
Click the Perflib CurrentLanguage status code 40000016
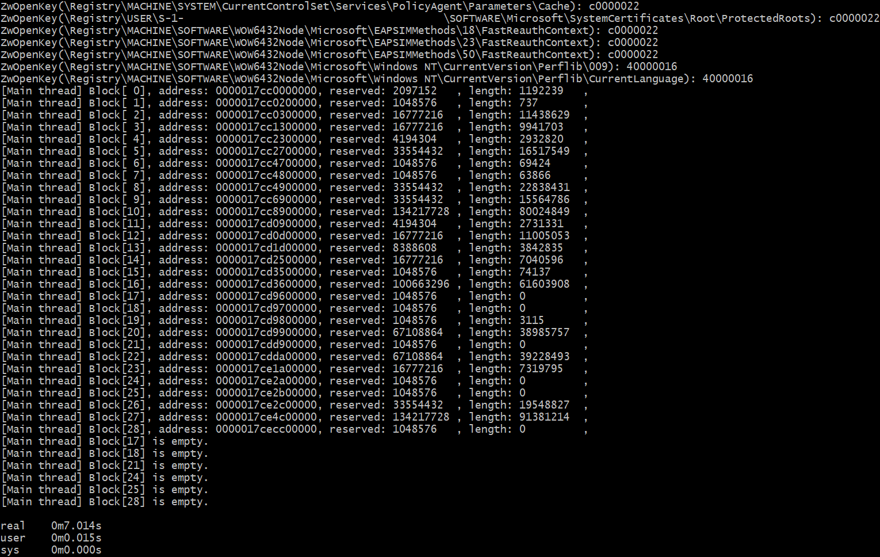728,79
